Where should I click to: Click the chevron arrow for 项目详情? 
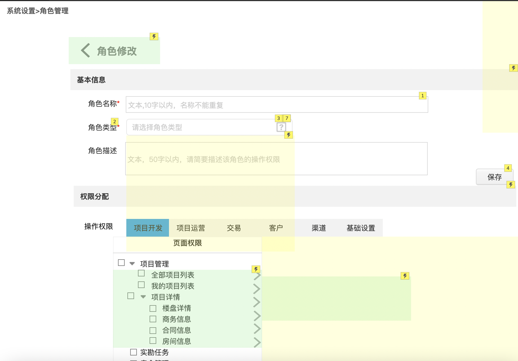click(257, 302)
